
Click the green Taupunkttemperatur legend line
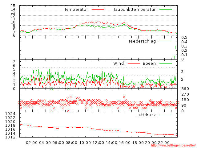point(166,10)
